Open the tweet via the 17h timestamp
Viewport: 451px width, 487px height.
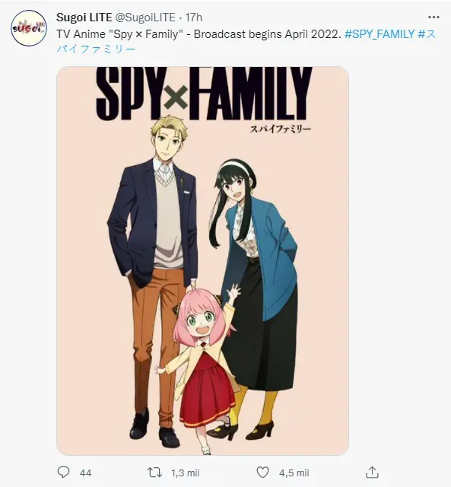tap(194, 18)
